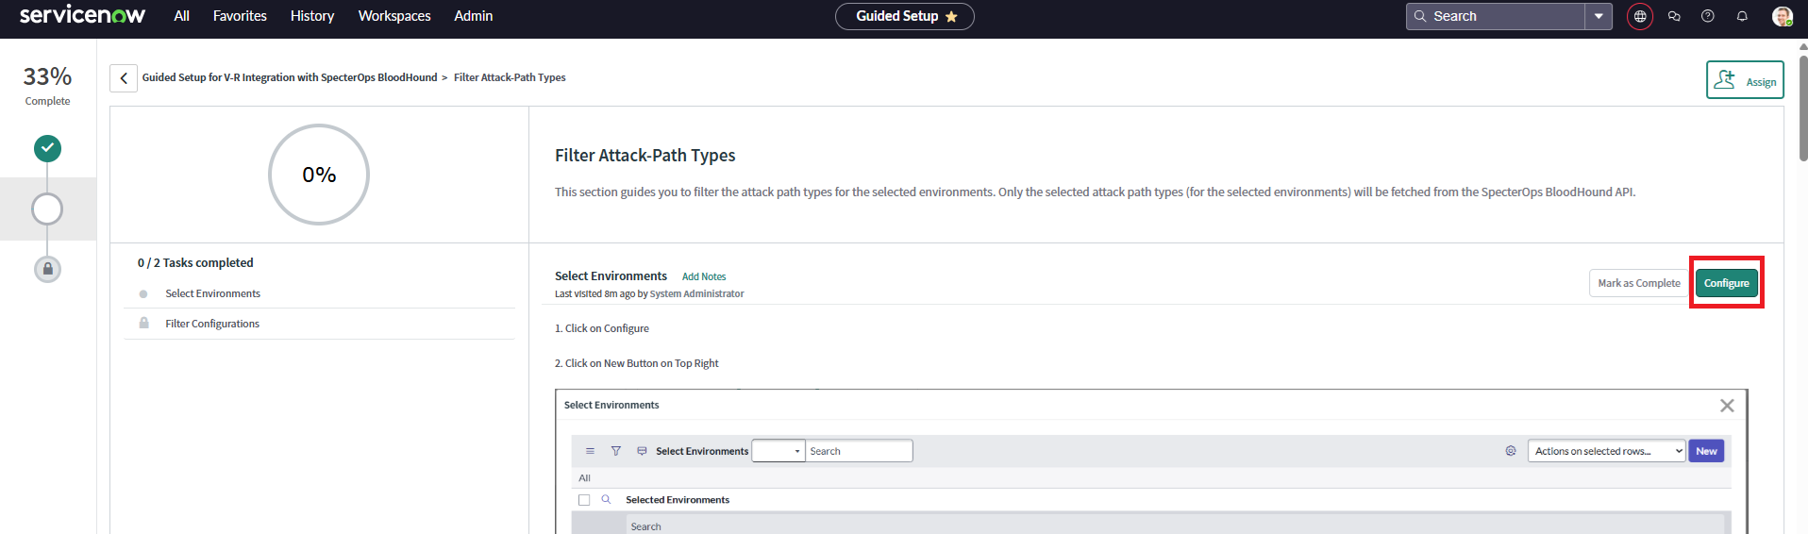The image size is (1808, 534).
Task: Open the Guided Setup for V-R Integration breadcrumb
Action: tap(290, 77)
